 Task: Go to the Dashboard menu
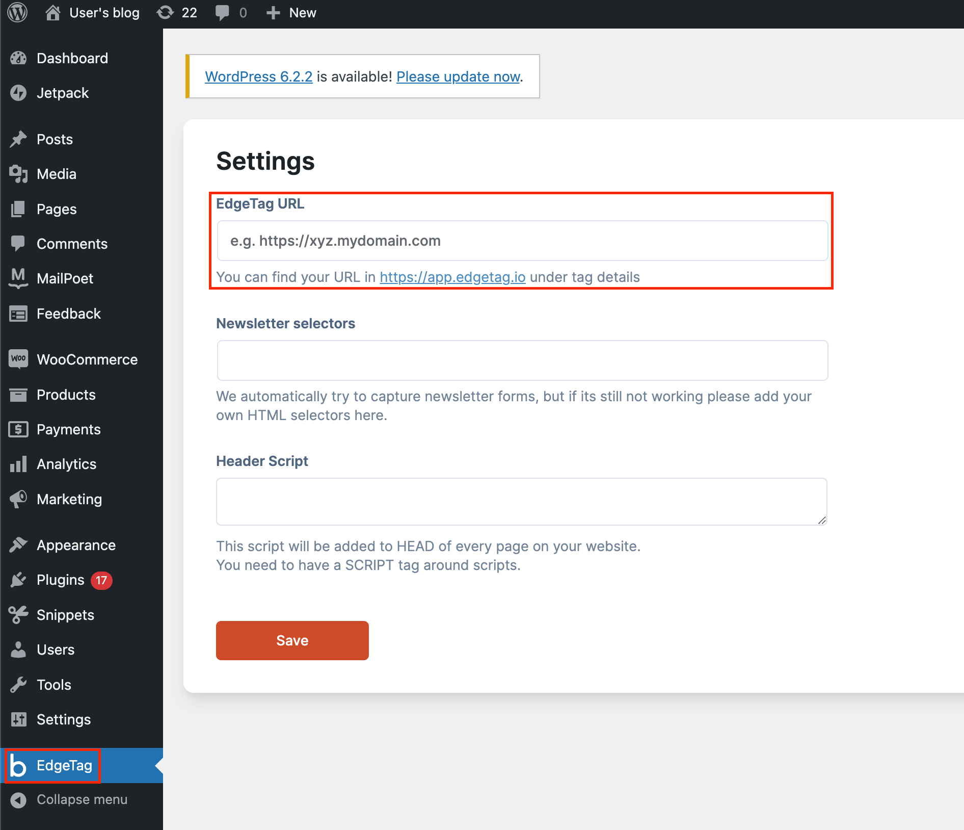[72, 58]
